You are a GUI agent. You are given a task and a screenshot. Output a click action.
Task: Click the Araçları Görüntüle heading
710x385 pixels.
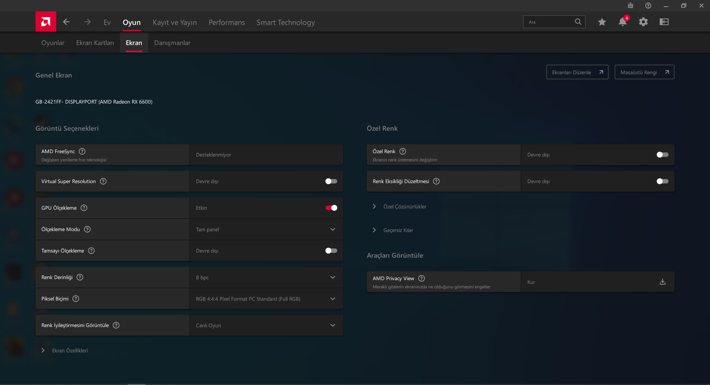point(395,255)
